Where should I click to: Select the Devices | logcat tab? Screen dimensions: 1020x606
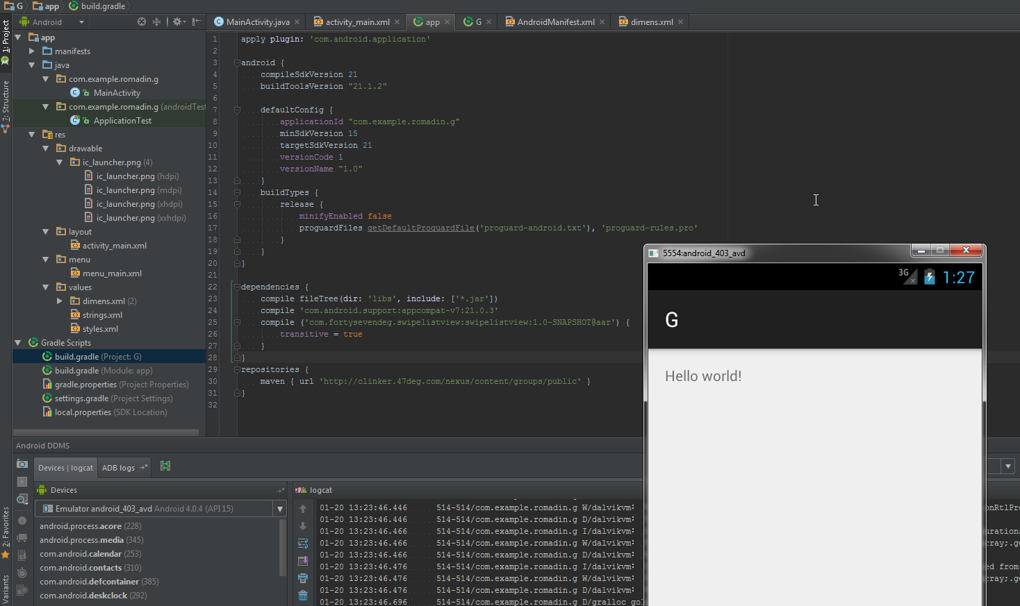pos(65,468)
